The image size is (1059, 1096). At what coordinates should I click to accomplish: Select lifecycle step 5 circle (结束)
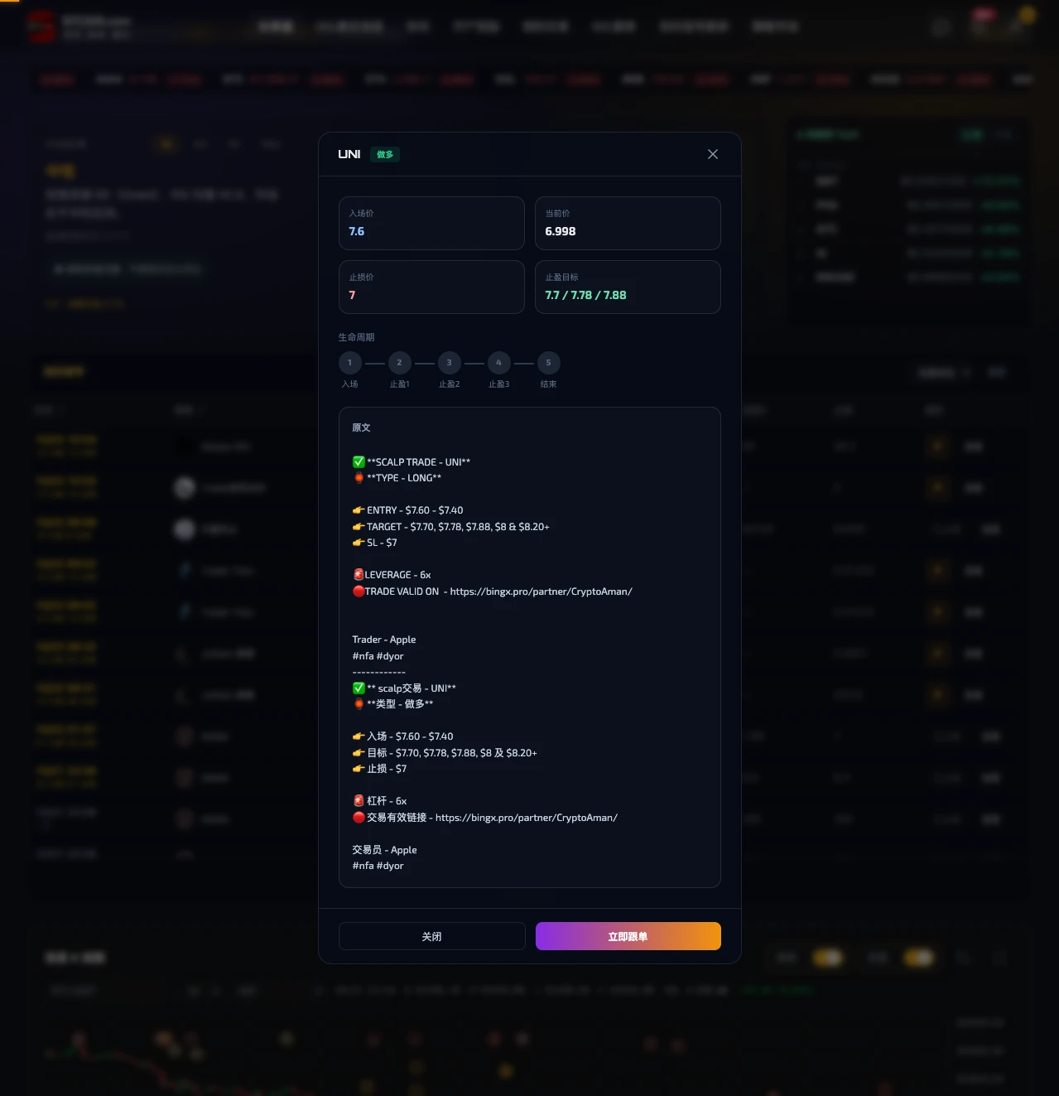pos(549,363)
